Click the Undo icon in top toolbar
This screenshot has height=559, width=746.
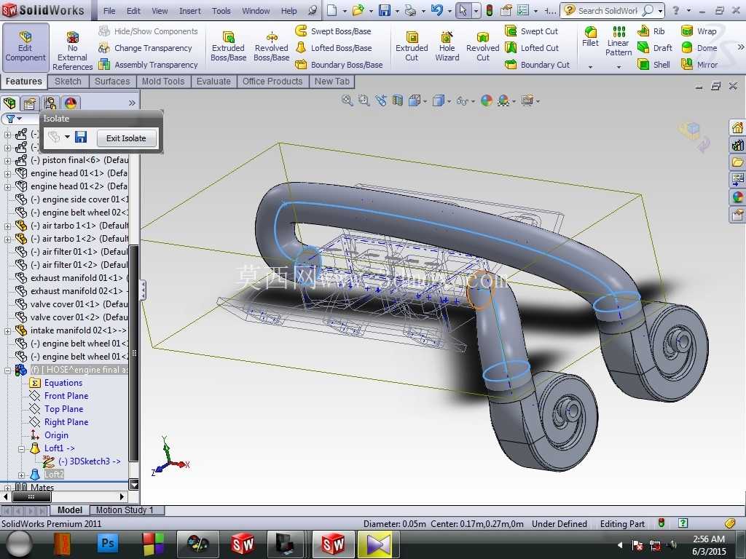[437, 10]
